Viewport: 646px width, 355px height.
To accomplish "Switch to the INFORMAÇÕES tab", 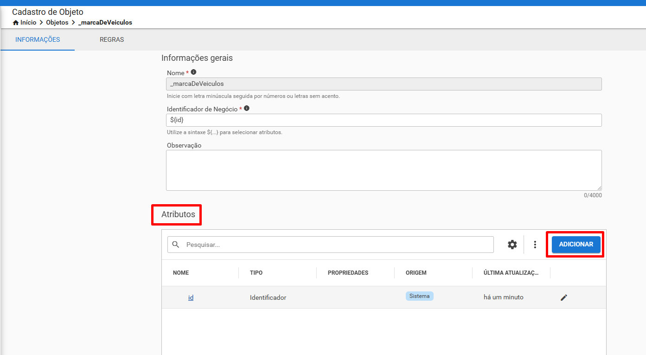I will tap(38, 39).
